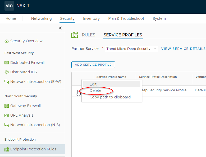The height and width of the screenshot is (157, 206).
Task: Click the Endpoint Protection Rules icon
Action: (x=7, y=149)
